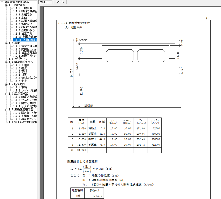The width and height of the screenshot is (221, 199).
Task: Click the Σ total 24.770 cell
Action: click(81, 150)
